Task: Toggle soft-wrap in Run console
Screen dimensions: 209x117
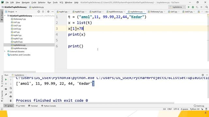Action: pyautogui.click(x=11, y=88)
